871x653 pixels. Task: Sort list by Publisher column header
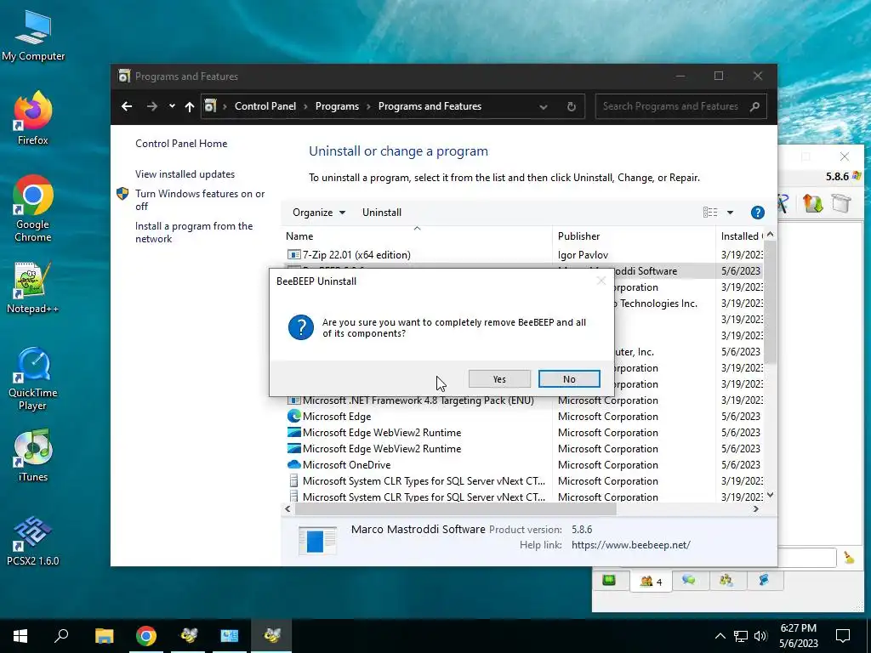pyautogui.click(x=633, y=236)
